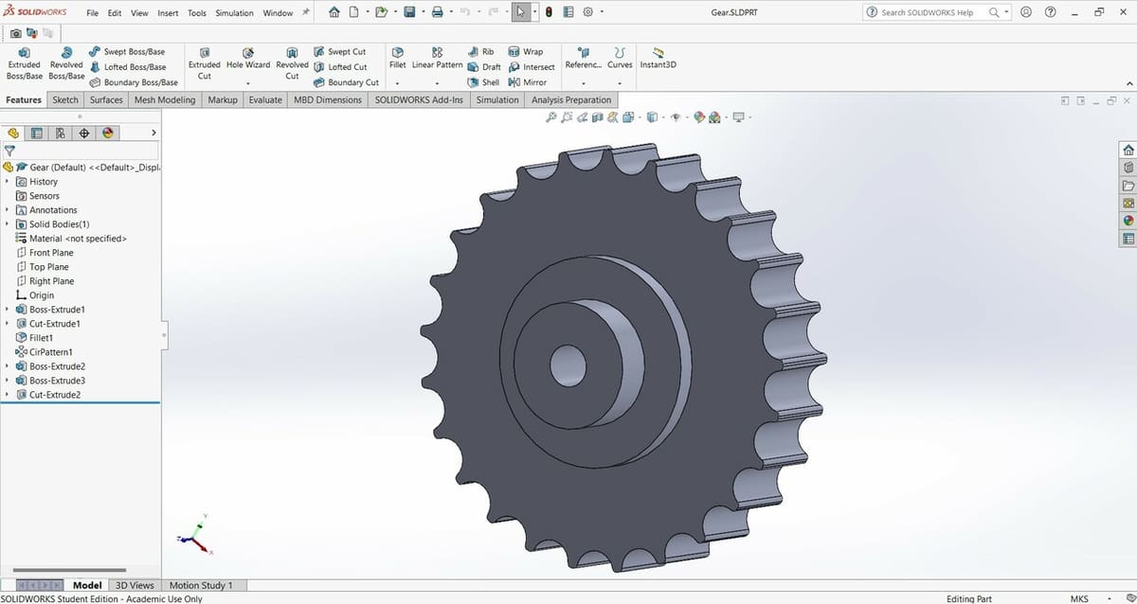This screenshot has height=604, width=1137.
Task: Switch to ConfigurationManager tab
Action: pyautogui.click(x=61, y=133)
